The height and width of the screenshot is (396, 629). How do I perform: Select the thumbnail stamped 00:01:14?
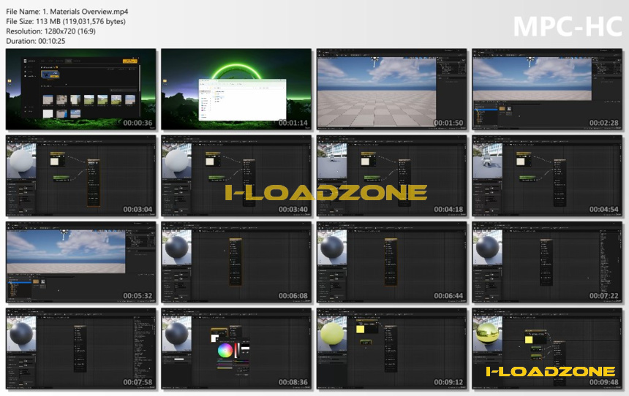[x=236, y=89]
